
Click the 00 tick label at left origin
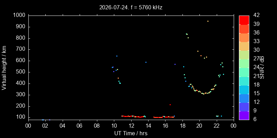tap(28, 126)
